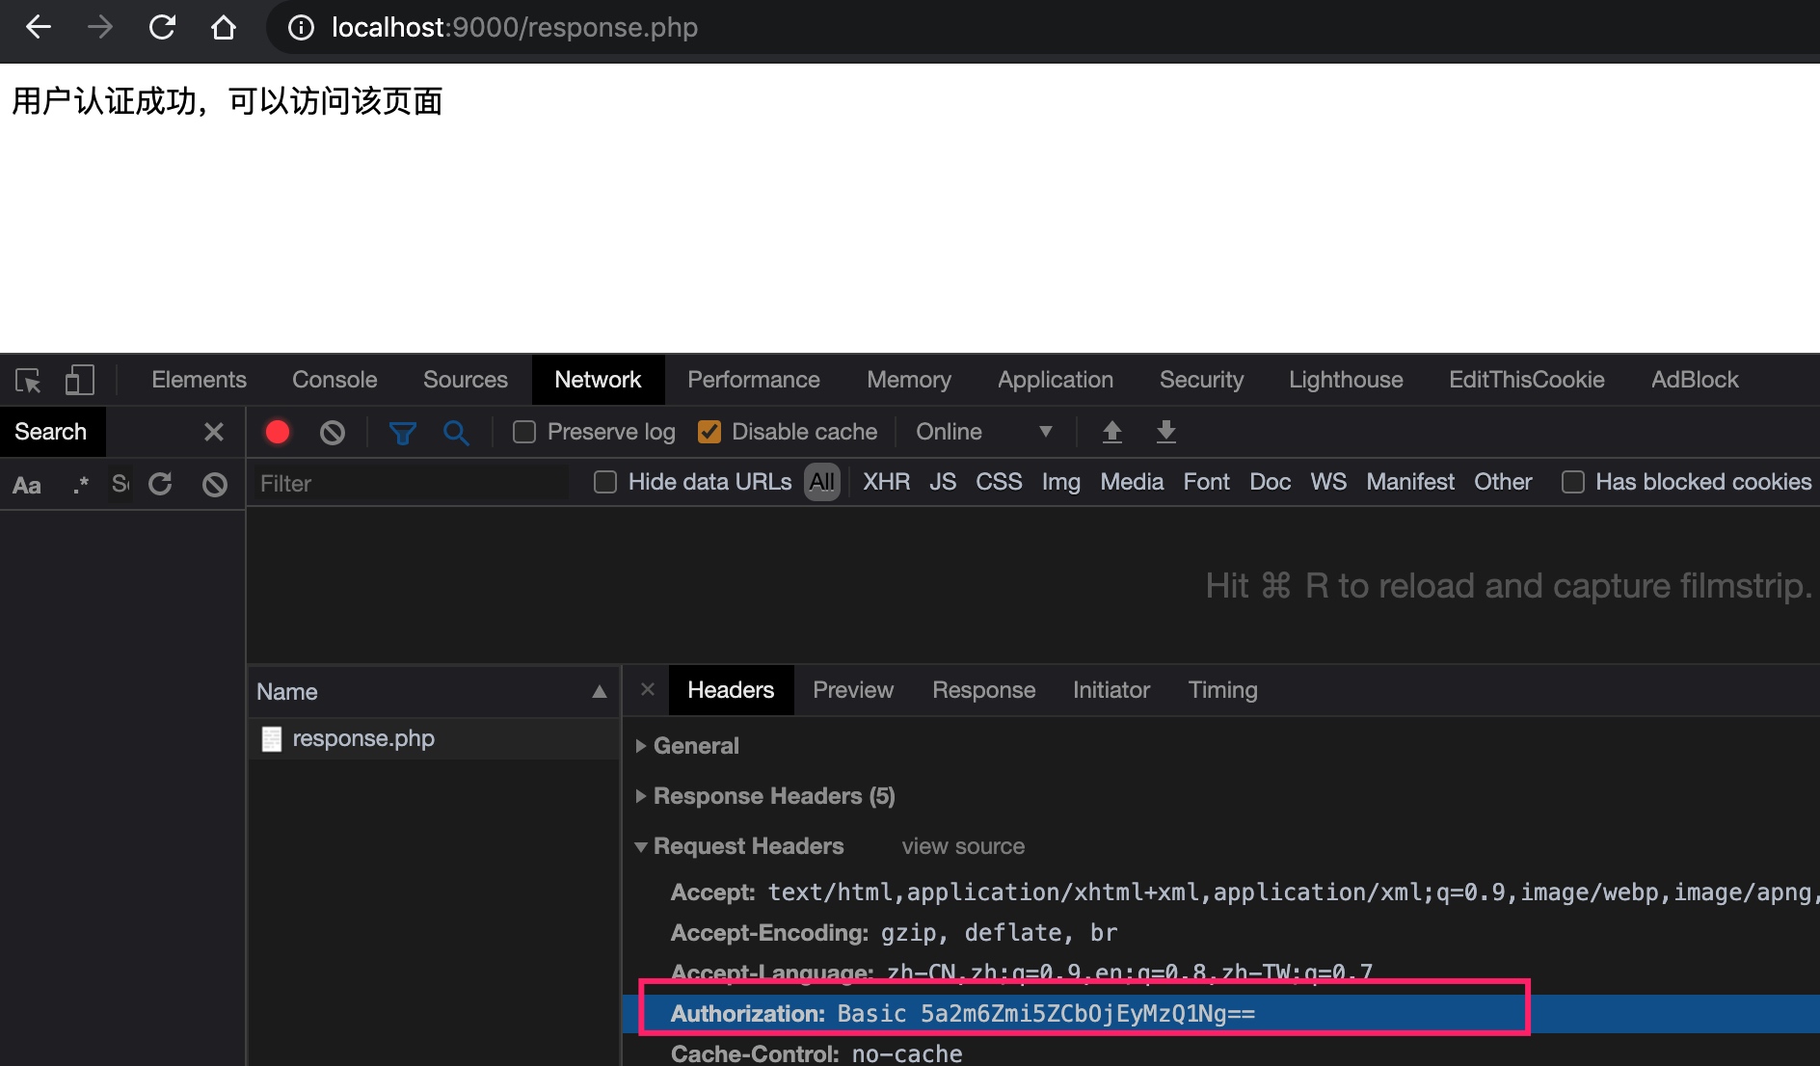Activate the inspect element picker icon

tap(28, 380)
